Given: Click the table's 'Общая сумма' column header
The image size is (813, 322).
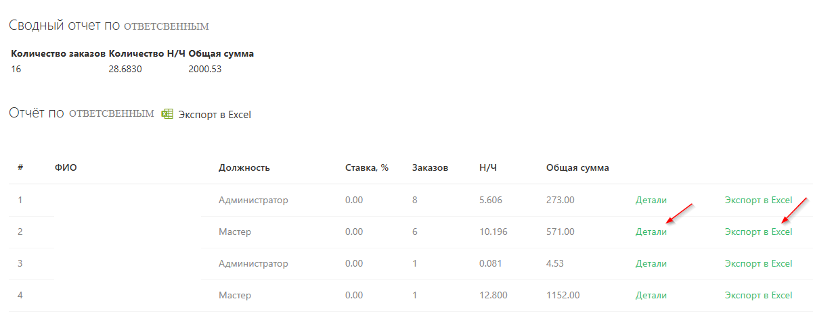Looking at the screenshot, I should coord(577,167).
